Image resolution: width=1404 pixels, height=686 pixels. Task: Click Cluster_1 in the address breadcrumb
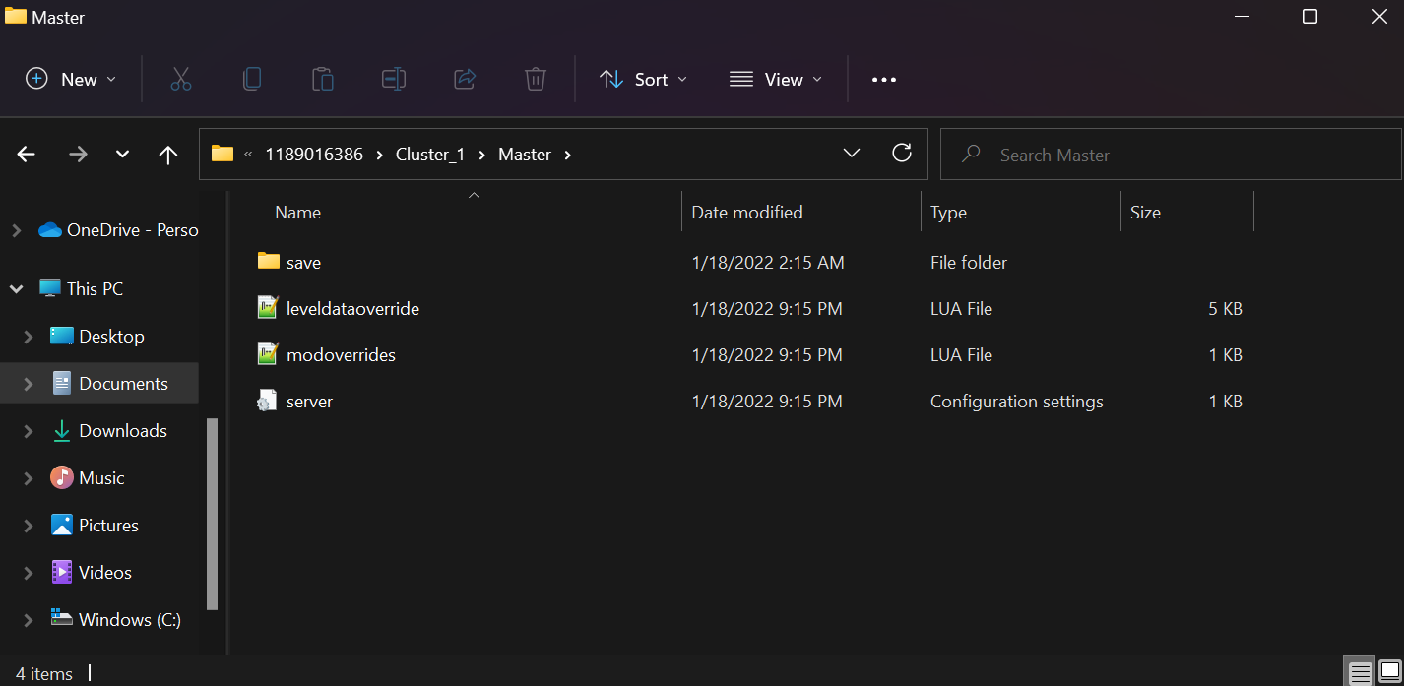point(429,155)
